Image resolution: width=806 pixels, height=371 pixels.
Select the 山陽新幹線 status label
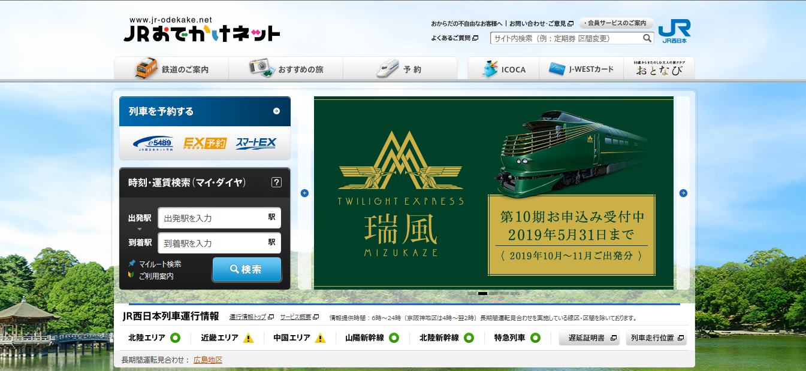click(x=365, y=338)
